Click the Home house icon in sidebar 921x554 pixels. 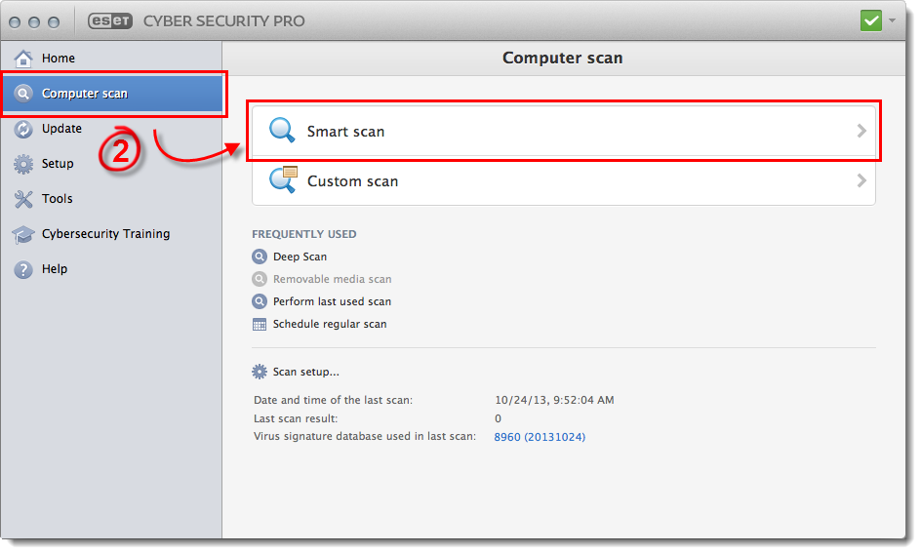23,59
